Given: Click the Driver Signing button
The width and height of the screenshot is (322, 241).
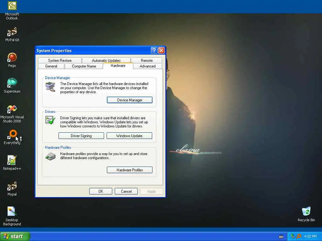Looking at the screenshot, I should coord(81,136).
